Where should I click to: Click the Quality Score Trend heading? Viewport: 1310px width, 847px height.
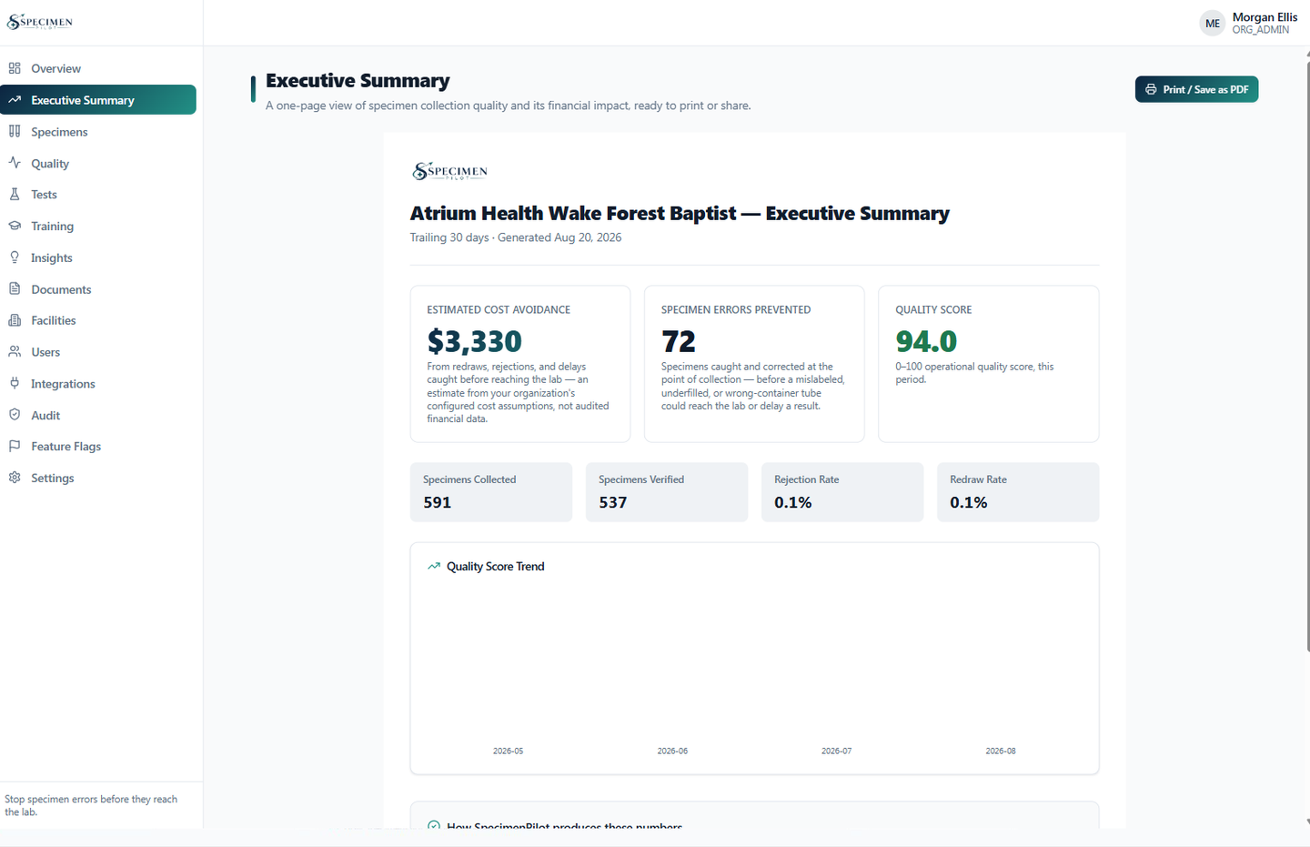click(x=496, y=566)
